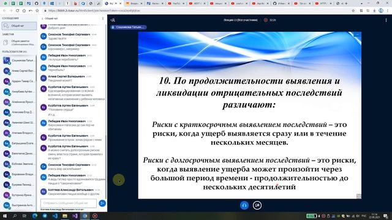Open Microsoft Edge from the taskbar
Screen dimensions: 392x220
[x=35, y=216]
